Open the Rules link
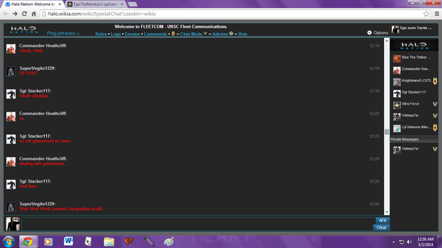 pos(101,34)
